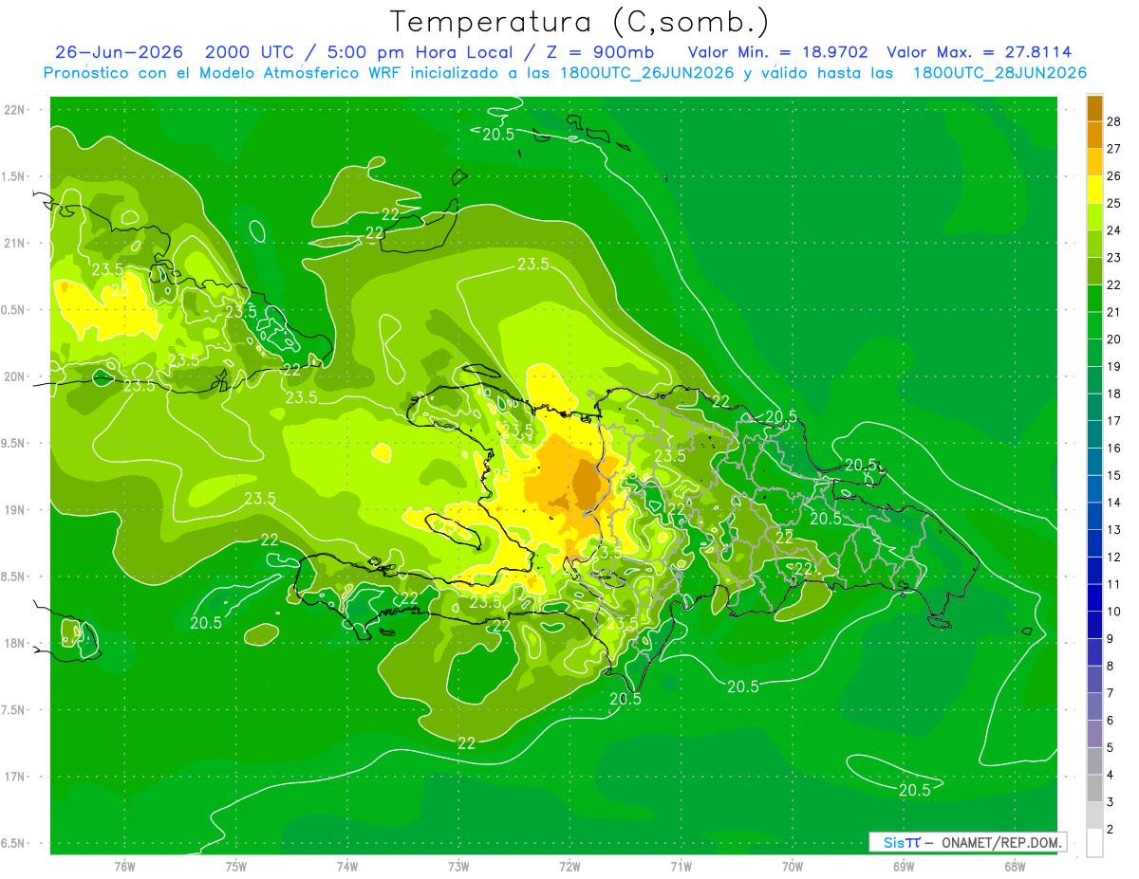1139x879 pixels.
Task: Pick the orange swatch between scale labels 27 and 28
Action: click(1094, 135)
